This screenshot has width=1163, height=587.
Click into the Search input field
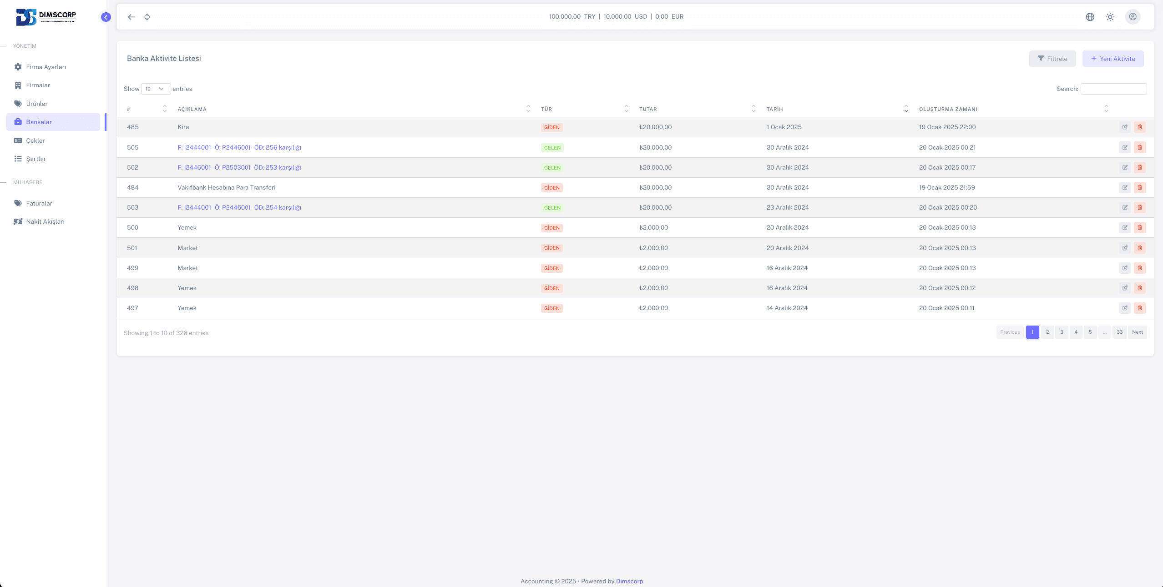[x=1113, y=89]
